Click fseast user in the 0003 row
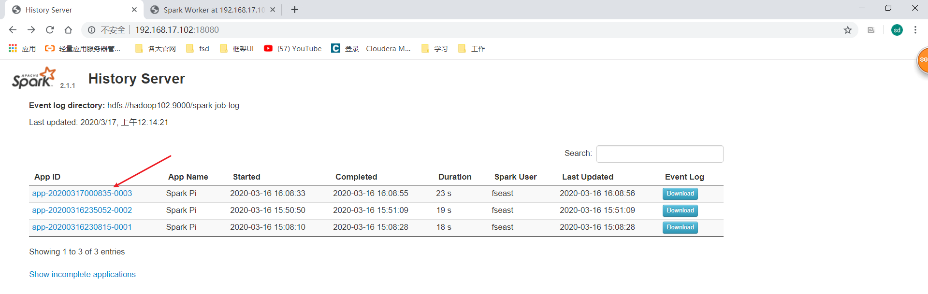Screen dimensions: 928x294 pyautogui.click(x=503, y=194)
